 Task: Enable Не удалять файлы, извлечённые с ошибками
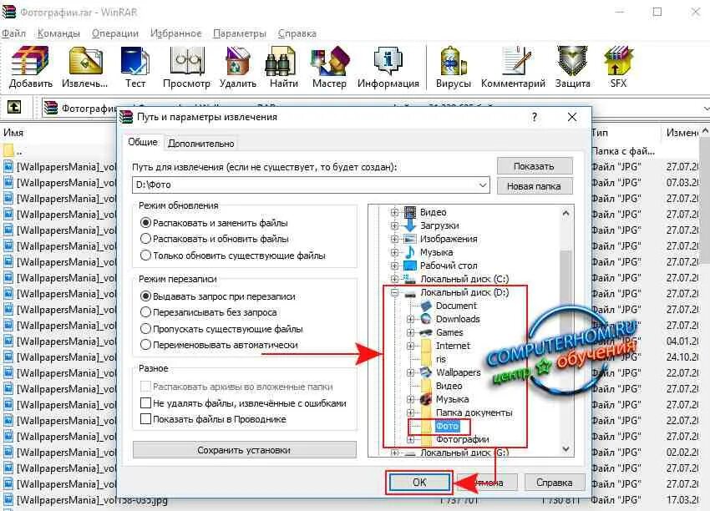[145, 402]
